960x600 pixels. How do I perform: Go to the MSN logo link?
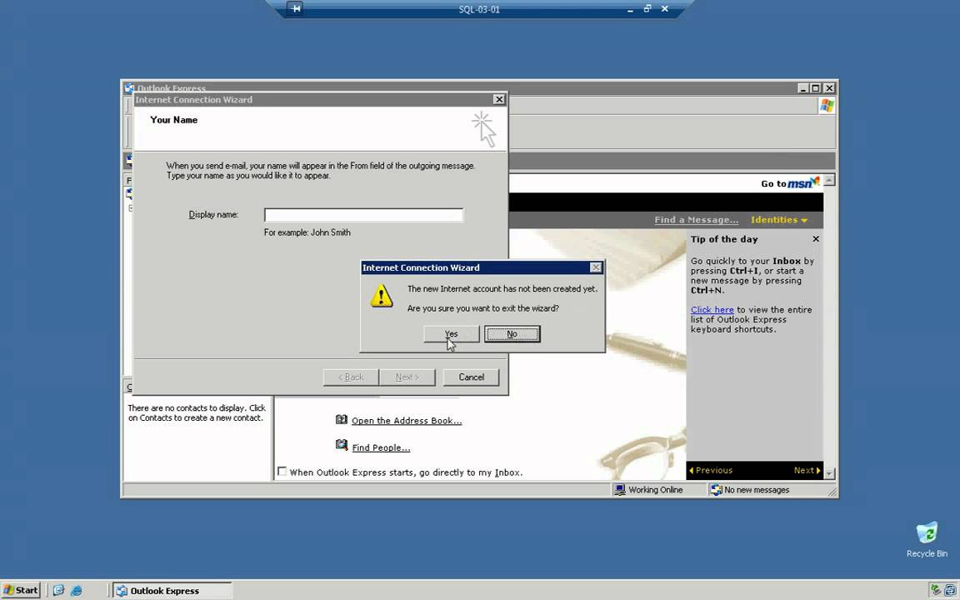[802, 182]
